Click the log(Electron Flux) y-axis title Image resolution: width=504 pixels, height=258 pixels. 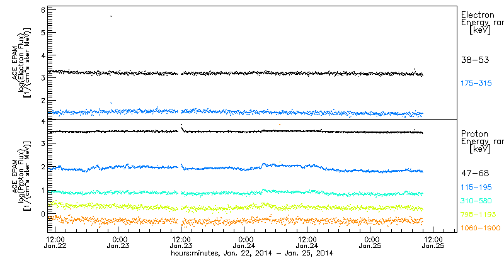click(21, 61)
